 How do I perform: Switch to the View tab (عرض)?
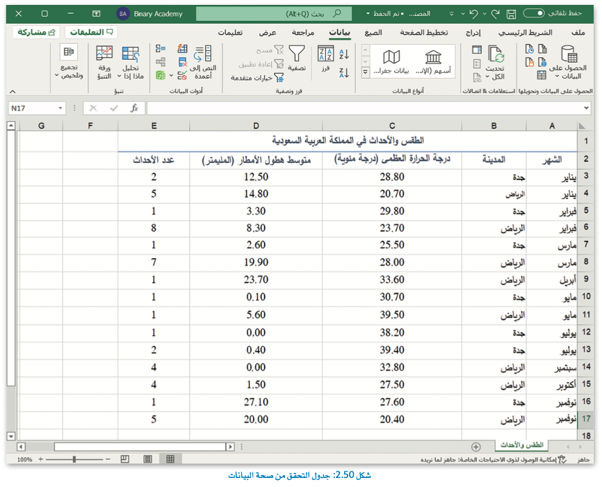point(268,33)
